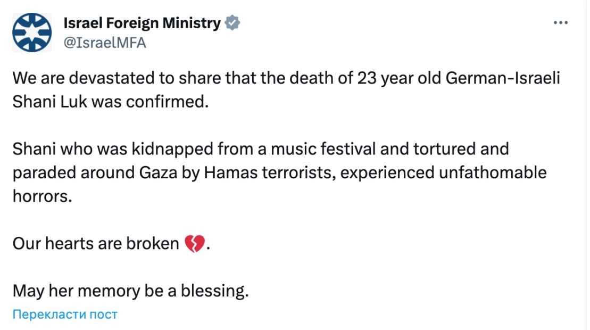The width and height of the screenshot is (590, 330).
Task: Click "May her memory be a blessing."
Action: (130, 291)
